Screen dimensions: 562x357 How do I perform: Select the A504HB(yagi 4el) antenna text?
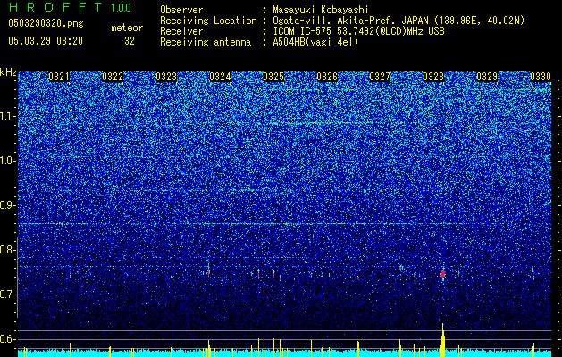click(x=315, y=42)
